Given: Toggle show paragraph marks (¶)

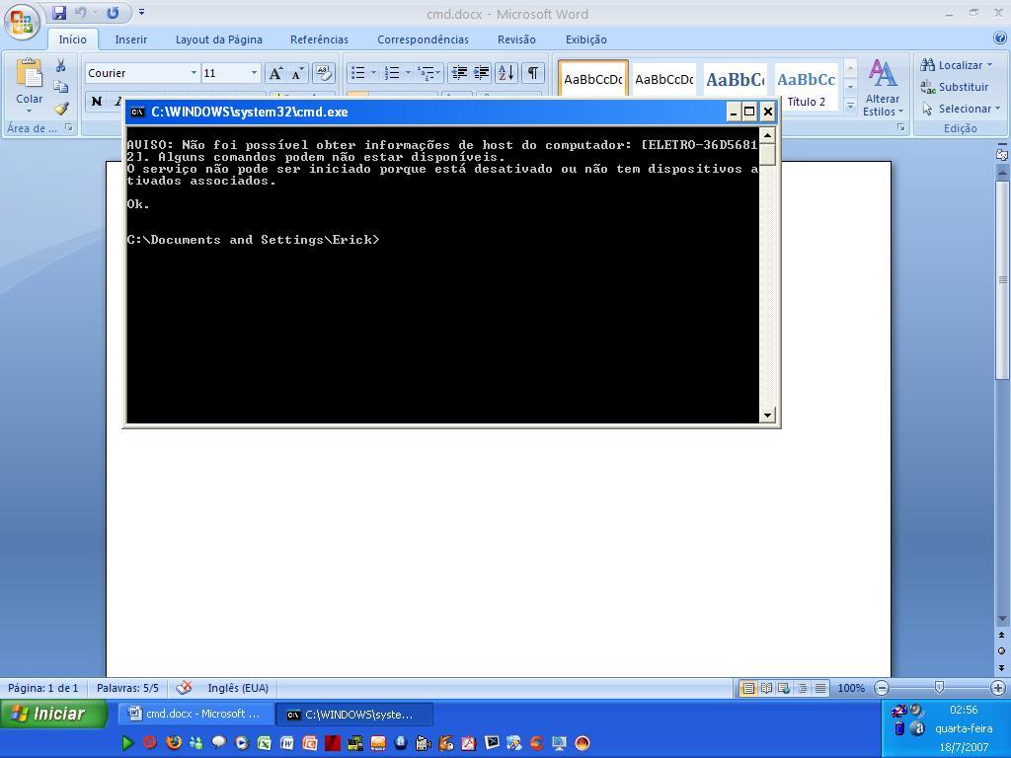Looking at the screenshot, I should [532, 73].
